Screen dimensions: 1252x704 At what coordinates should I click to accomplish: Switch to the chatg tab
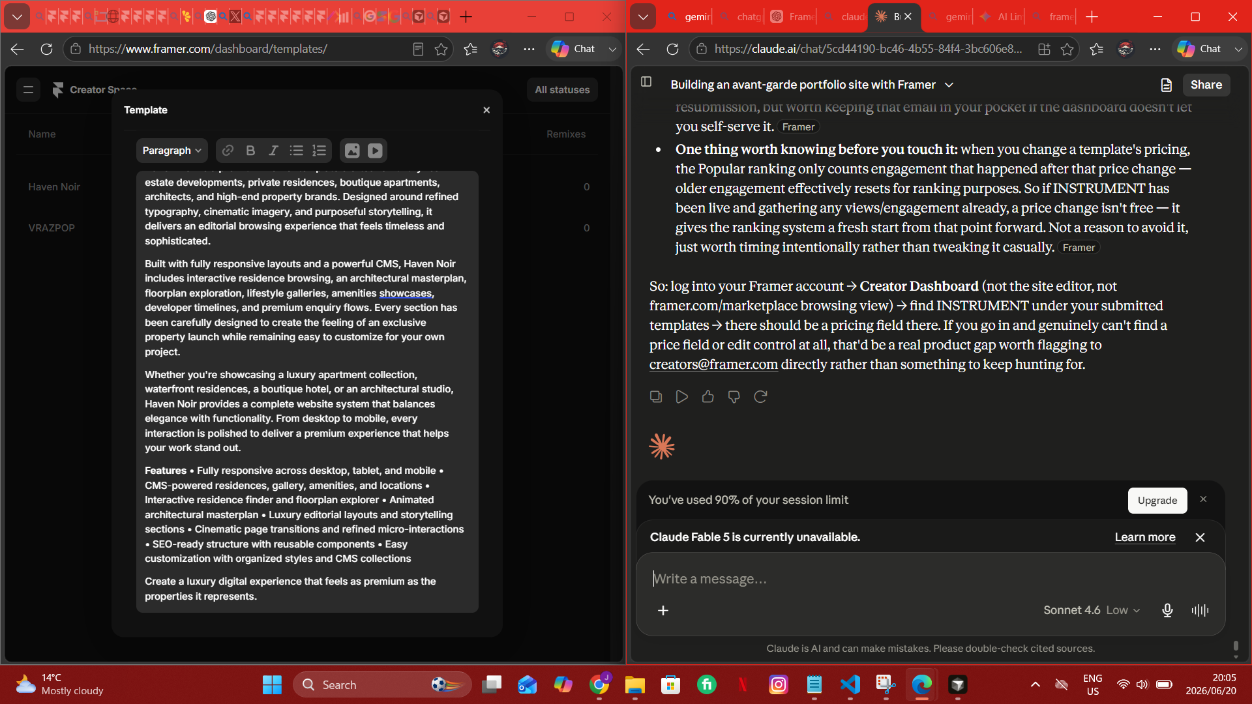click(741, 17)
